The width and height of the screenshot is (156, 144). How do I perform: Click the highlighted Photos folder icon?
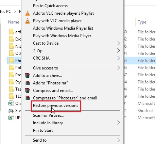tap(11, 61)
